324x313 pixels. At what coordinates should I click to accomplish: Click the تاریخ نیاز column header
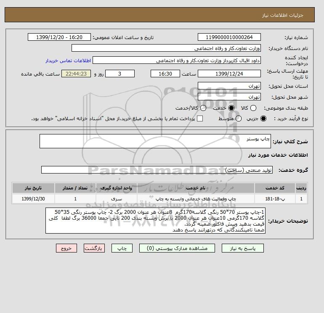[x=33, y=188]
